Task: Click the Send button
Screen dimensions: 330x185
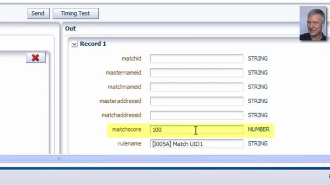Action: 38,13
